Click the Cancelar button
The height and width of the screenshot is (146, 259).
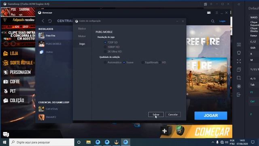tap(173, 114)
